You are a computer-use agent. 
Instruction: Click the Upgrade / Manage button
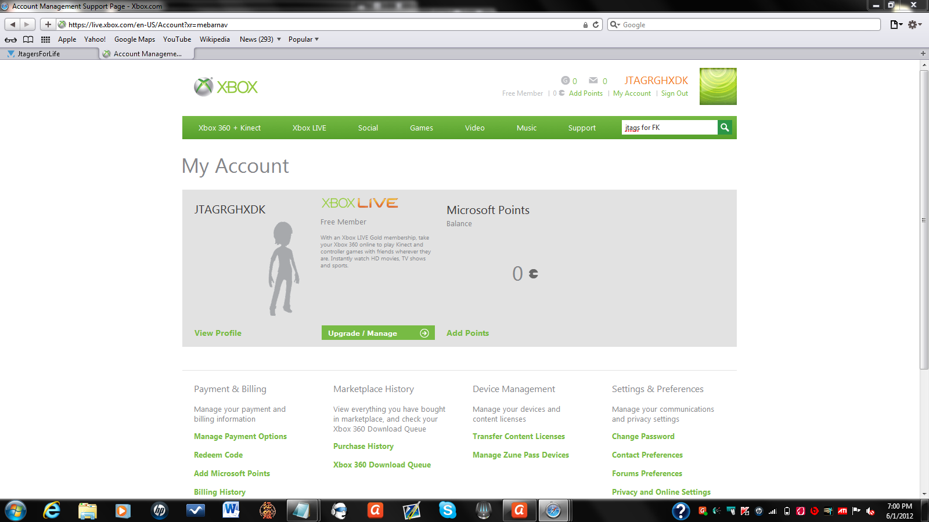(x=378, y=333)
